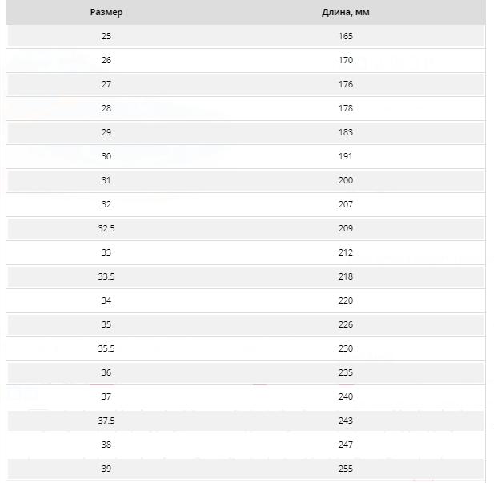Click the length value 235
The height and width of the screenshot is (483, 494).
coord(345,372)
